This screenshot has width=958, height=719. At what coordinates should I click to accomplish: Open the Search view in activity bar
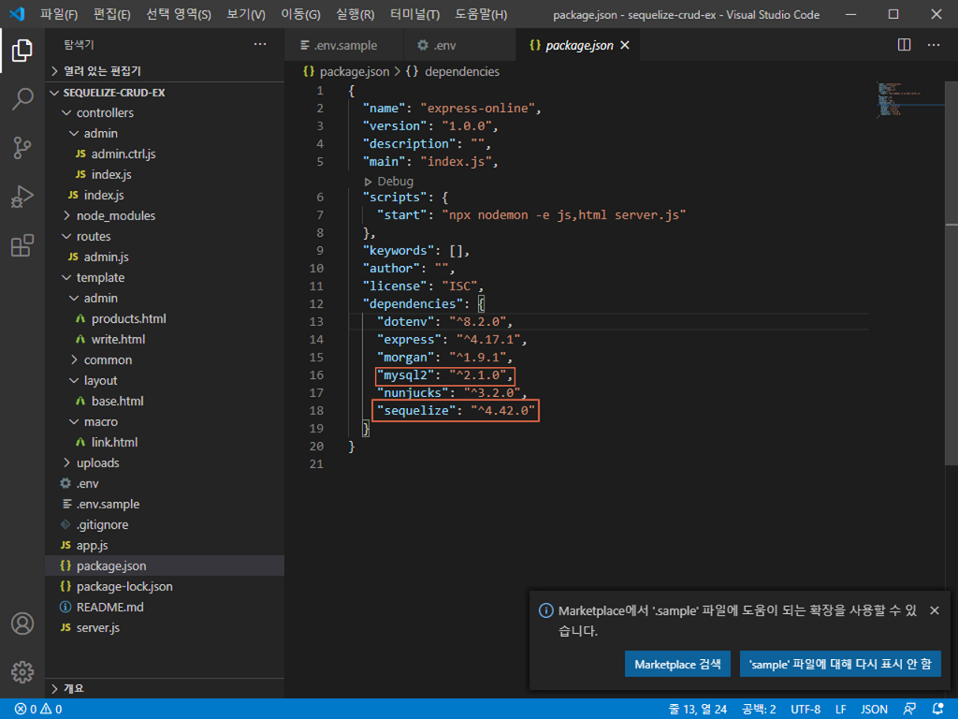click(x=22, y=98)
